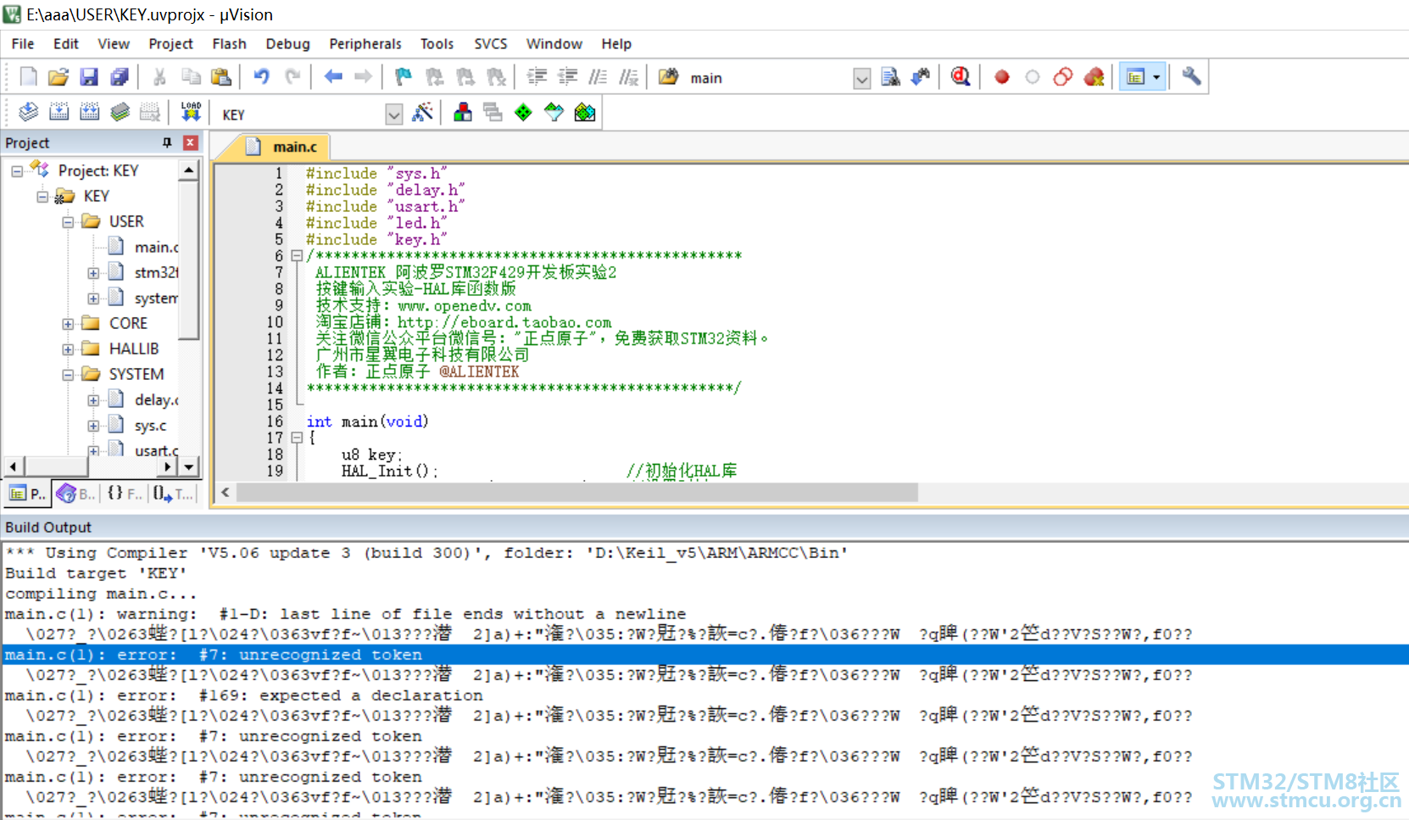The image size is (1409, 820).
Task: Open the File menu
Action: pyautogui.click(x=23, y=44)
